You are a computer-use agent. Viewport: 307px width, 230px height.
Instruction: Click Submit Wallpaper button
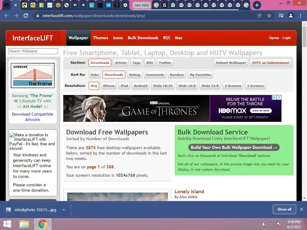231,63
